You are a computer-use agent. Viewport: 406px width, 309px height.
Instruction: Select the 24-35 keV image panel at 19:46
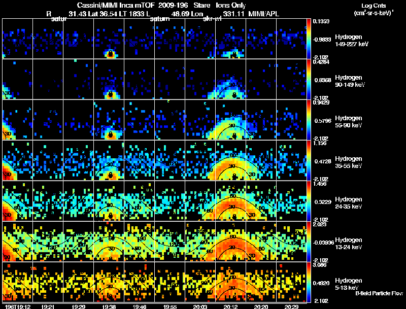[139, 201]
